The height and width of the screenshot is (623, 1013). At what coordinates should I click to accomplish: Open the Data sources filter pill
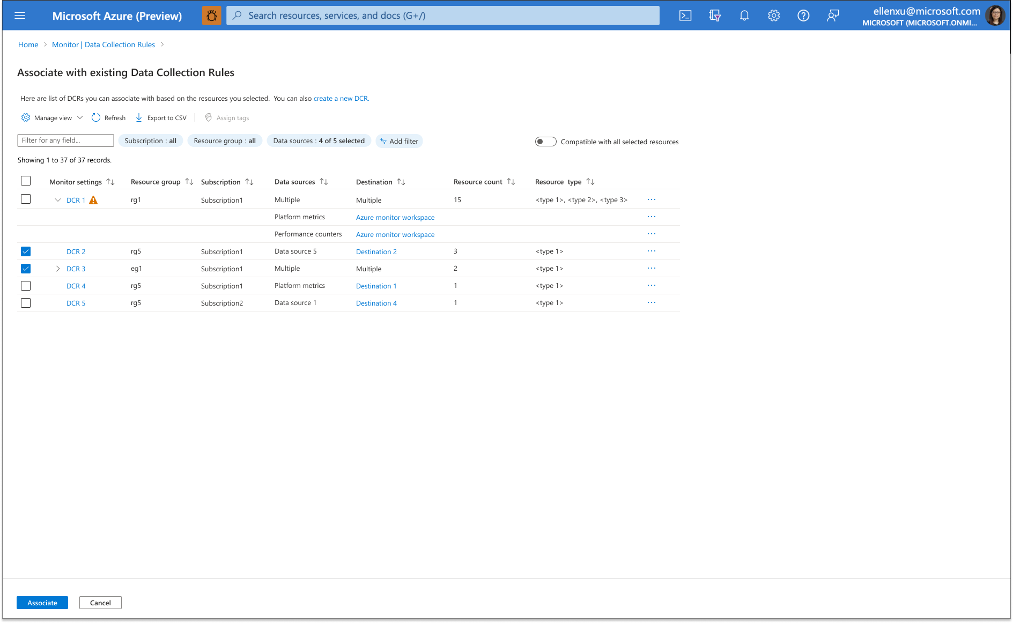pos(319,141)
